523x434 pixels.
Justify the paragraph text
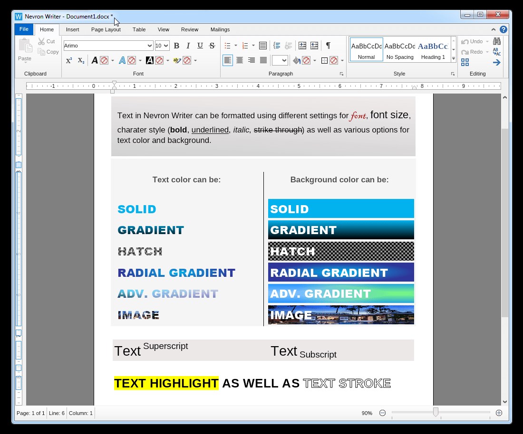coord(263,60)
